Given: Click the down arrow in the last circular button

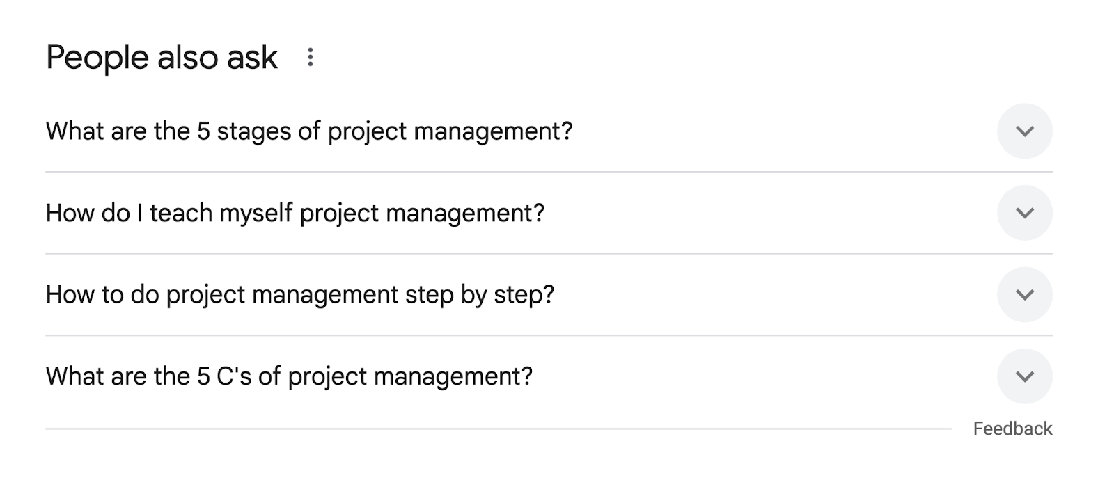Looking at the screenshot, I should pyautogui.click(x=1025, y=376).
